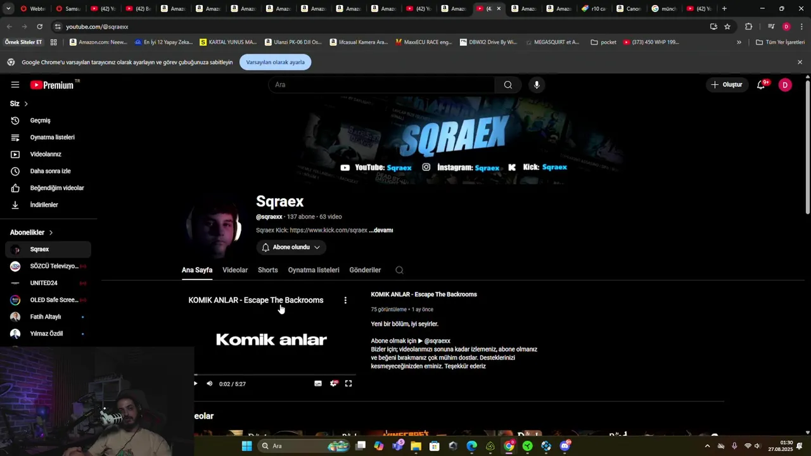Switch to the Gönderiler tab
Screen dimensions: 811x456
pos(365,270)
